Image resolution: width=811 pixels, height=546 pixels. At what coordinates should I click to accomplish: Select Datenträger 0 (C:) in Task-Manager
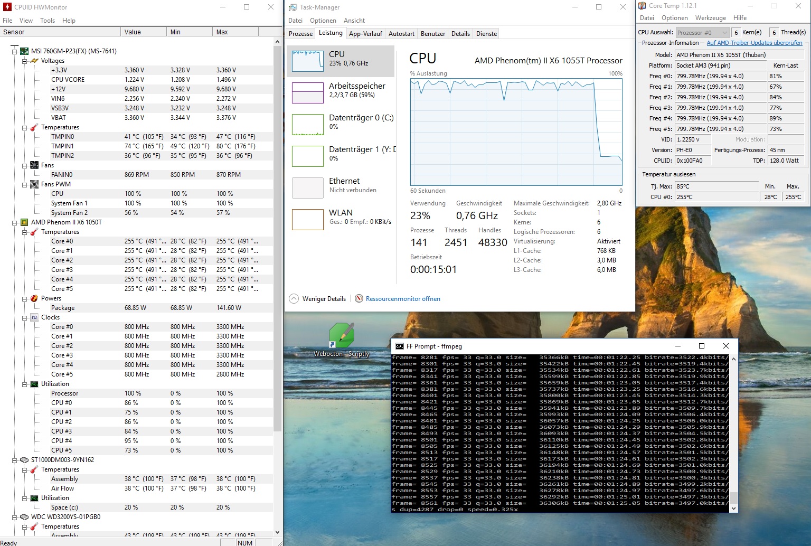341,125
